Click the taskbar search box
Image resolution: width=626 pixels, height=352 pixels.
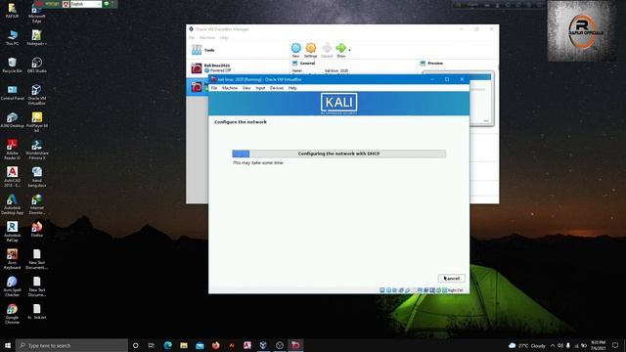[x=71, y=345]
